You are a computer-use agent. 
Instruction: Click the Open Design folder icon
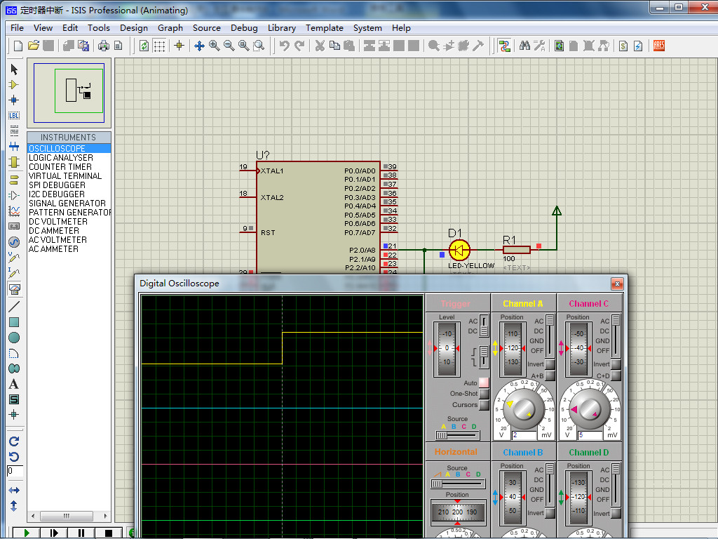(34, 46)
